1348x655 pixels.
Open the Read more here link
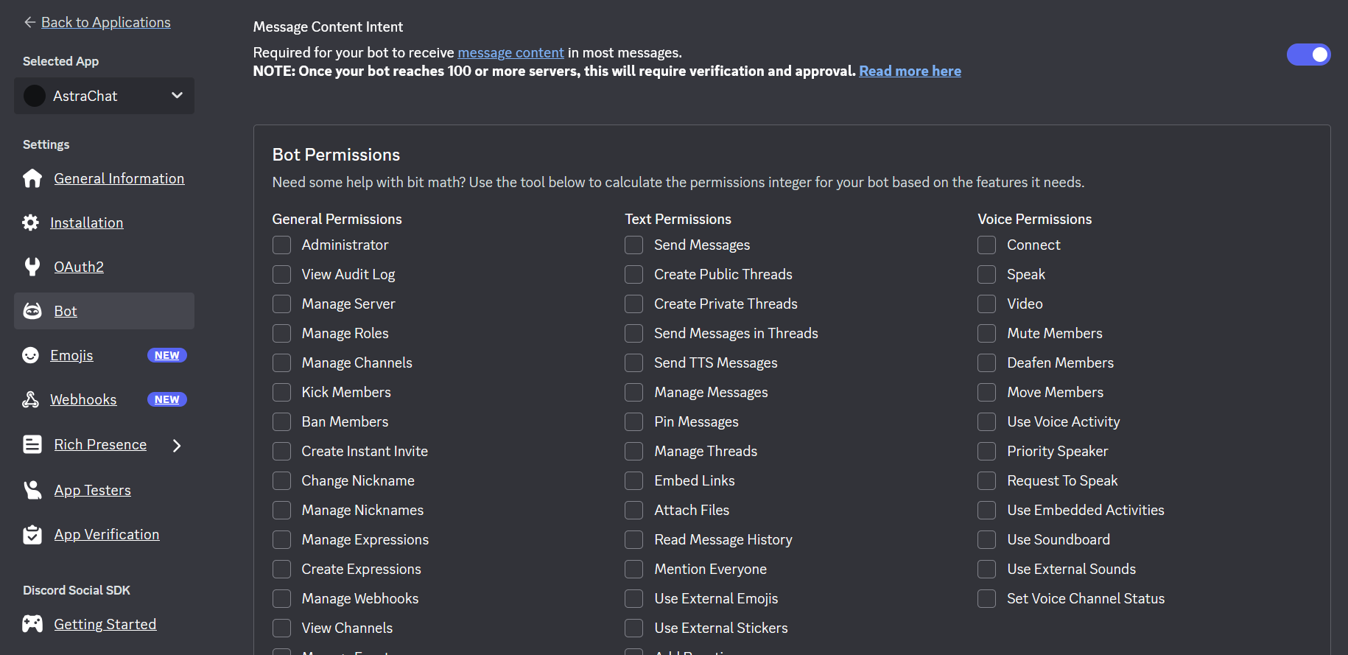point(910,71)
